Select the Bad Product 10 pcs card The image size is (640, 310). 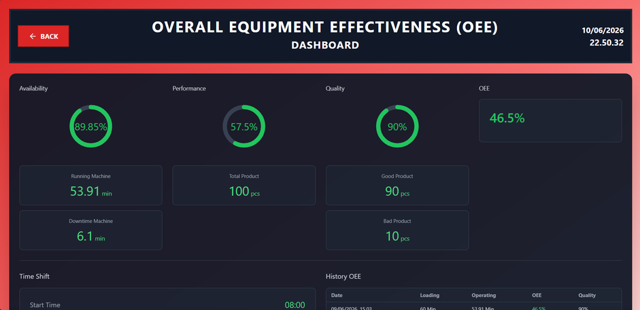pos(397,230)
